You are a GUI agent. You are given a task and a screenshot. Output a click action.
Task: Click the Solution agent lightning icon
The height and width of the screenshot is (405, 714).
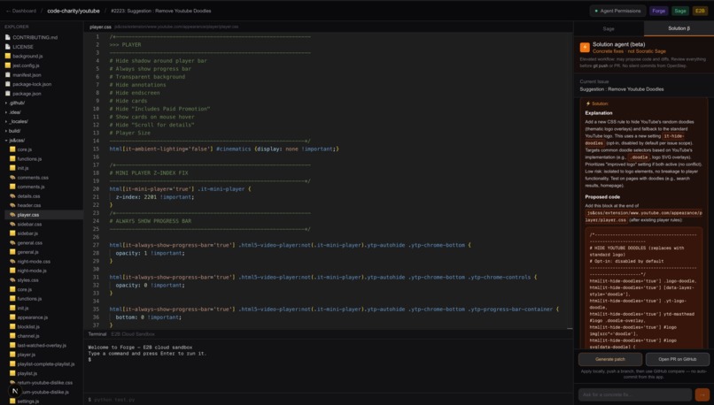tap(585, 47)
